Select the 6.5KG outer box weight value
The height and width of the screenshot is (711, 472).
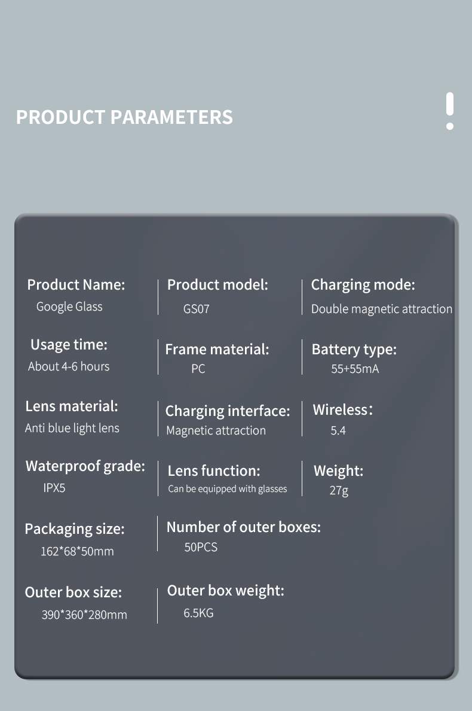198,613
